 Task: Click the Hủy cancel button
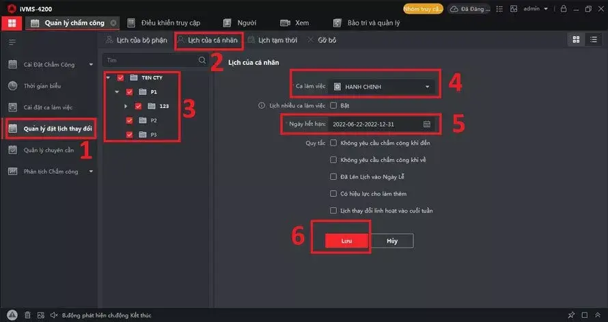click(392, 241)
